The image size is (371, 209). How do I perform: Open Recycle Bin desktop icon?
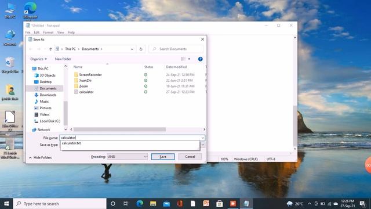click(x=9, y=65)
